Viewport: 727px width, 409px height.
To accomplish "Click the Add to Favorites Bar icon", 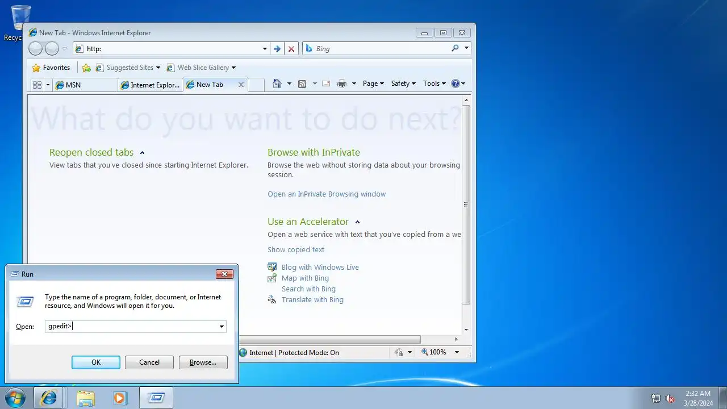I will coord(86,68).
